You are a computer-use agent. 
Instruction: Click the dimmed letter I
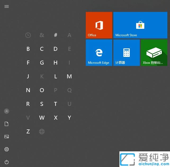click(69, 63)
